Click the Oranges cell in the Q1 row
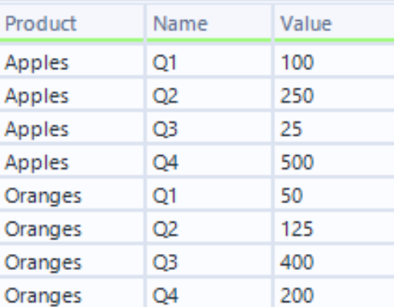 (72, 195)
